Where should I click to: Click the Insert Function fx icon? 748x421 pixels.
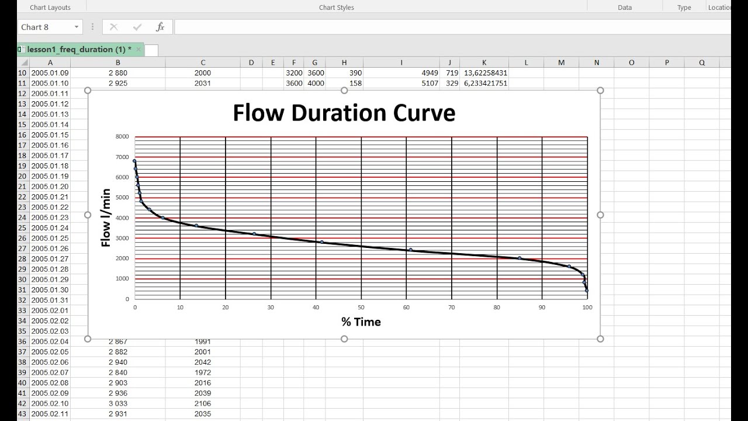(x=160, y=27)
